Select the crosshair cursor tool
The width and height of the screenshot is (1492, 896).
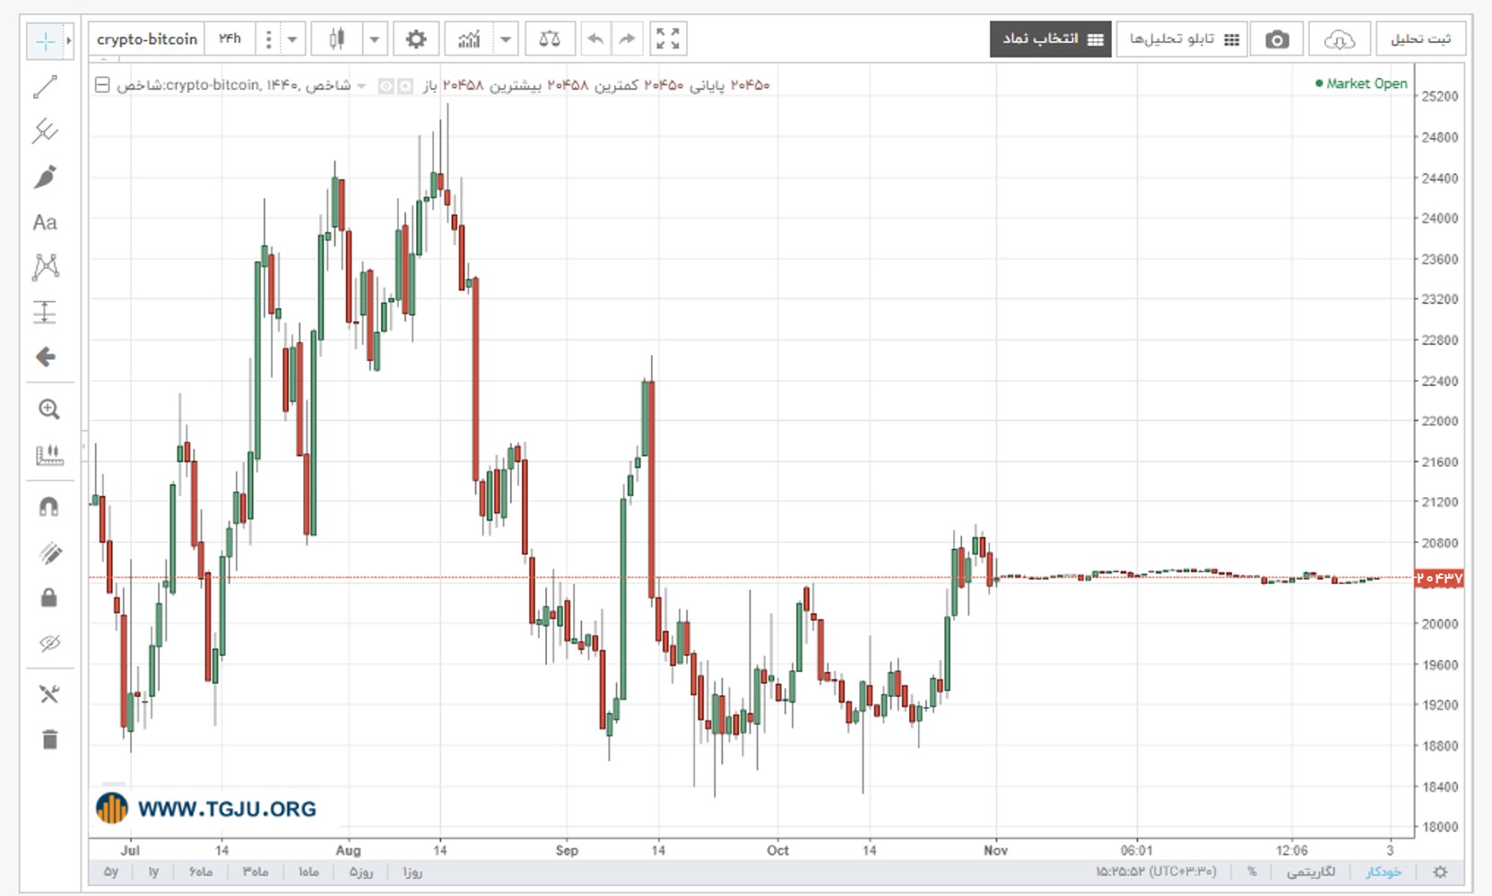coord(45,41)
